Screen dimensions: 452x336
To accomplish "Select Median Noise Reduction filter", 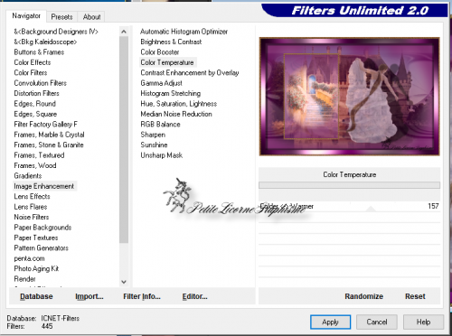I will [x=176, y=114].
